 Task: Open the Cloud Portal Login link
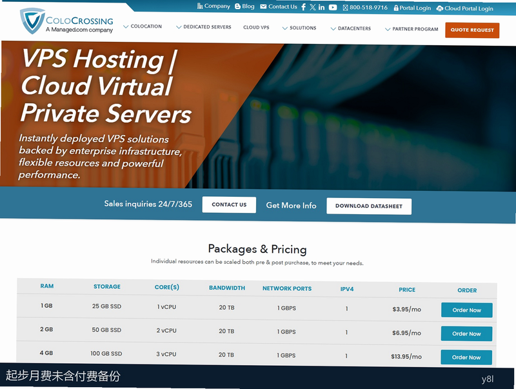click(x=469, y=8)
